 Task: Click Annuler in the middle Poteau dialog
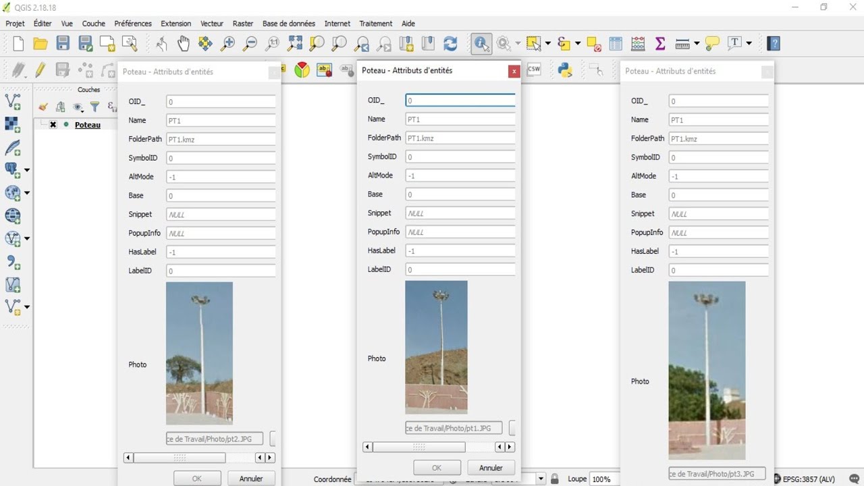pyautogui.click(x=491, y=468)
